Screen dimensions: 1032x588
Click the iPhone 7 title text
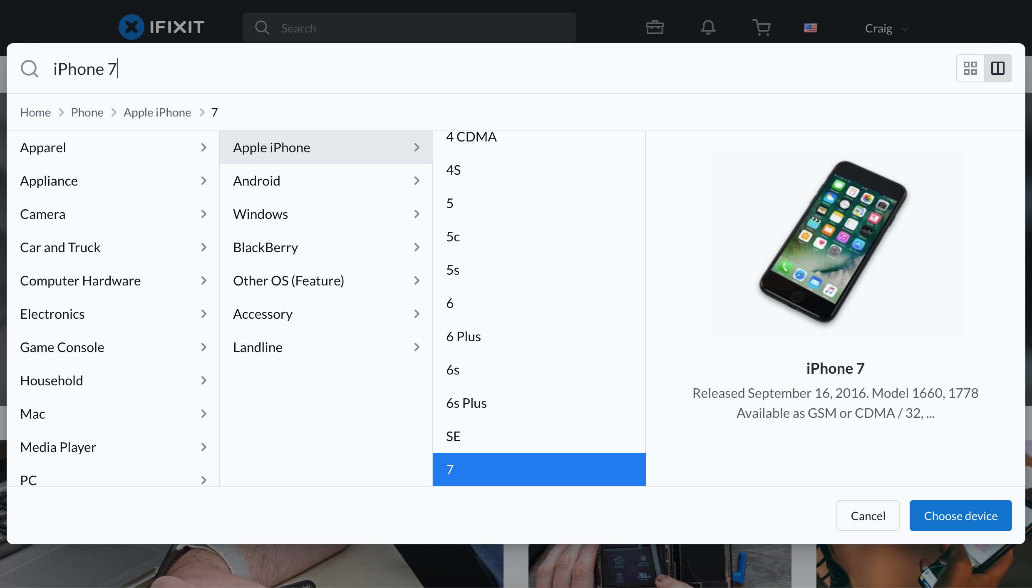pos(835,368)
